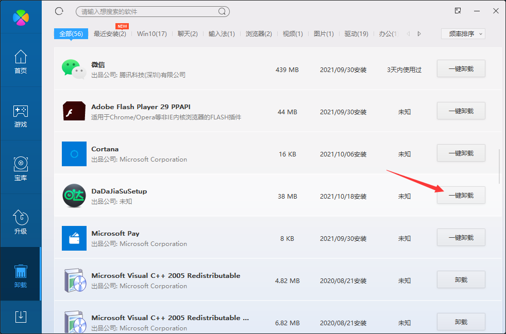Open the 游戏 games section
The width and height of the screenshot is (506, 334).
click(x=21, y=116)
